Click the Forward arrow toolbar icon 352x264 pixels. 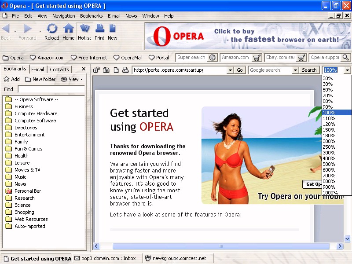28,29
